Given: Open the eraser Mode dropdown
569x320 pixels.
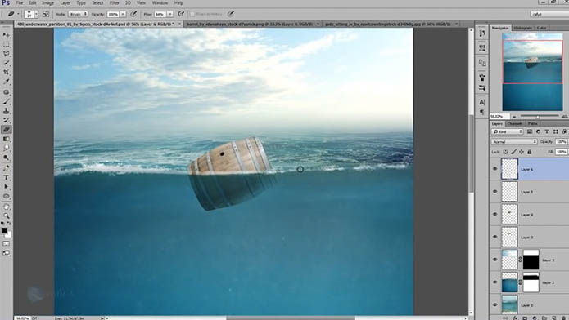Looking at the screenshot, I should click(78, 14).
